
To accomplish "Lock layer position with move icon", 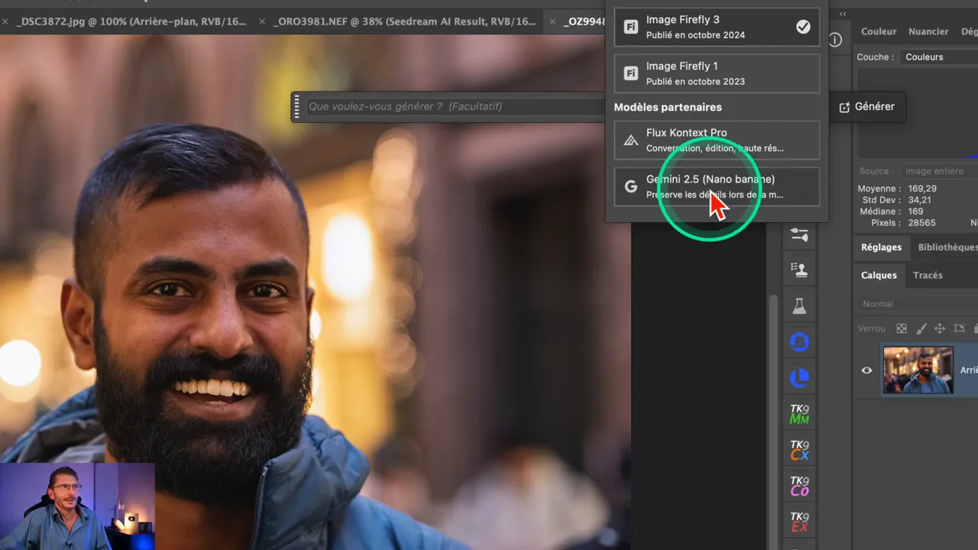I will (940, 328).
